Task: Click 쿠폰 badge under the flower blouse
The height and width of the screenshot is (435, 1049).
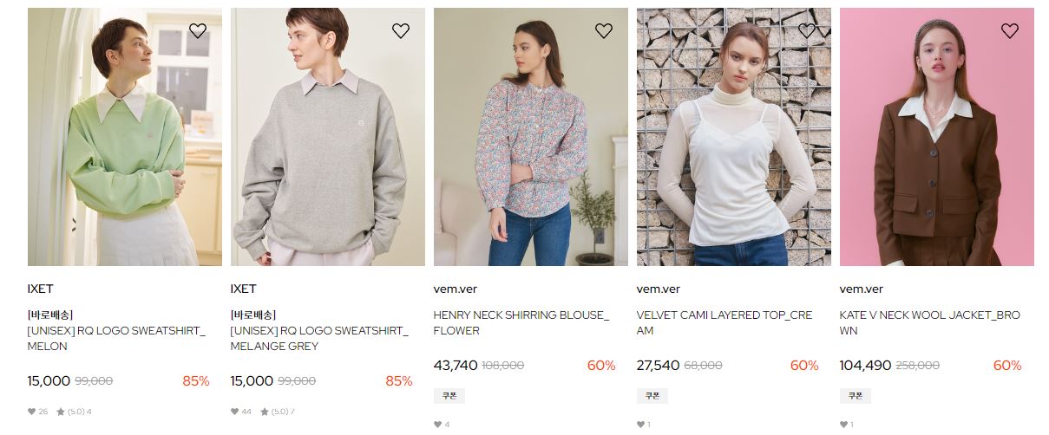Action: pos(449,396)
